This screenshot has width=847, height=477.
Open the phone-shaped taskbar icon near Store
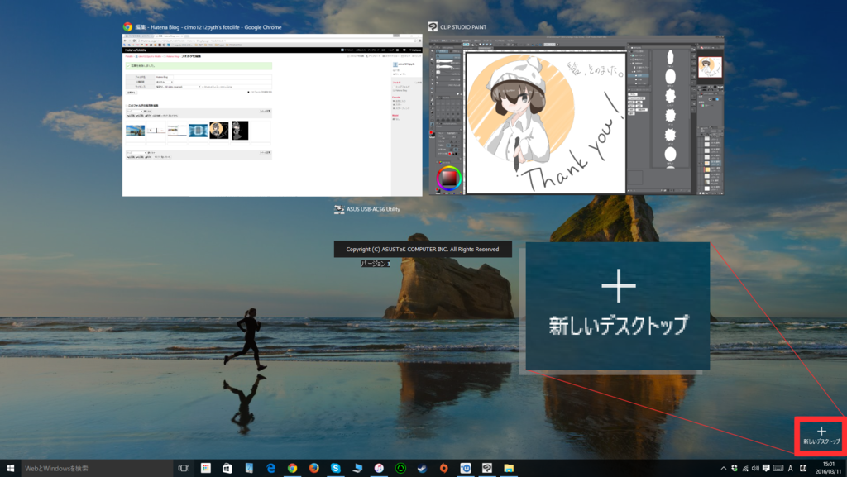[249, 468]
